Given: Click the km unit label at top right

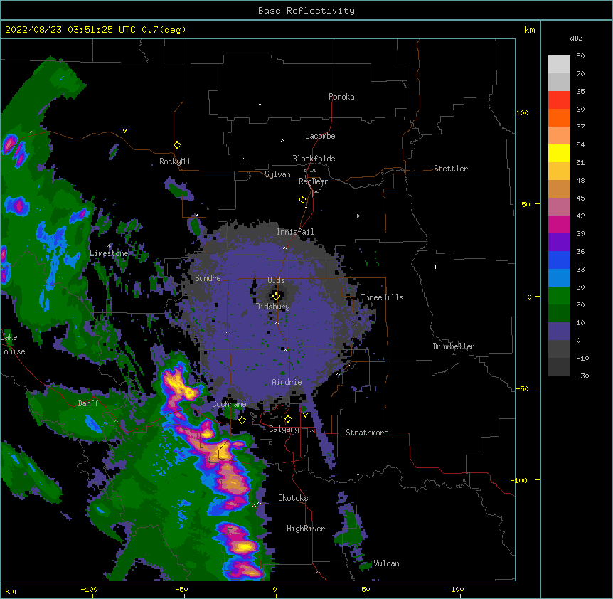Looking at the screenshot, I should [529, 30].
